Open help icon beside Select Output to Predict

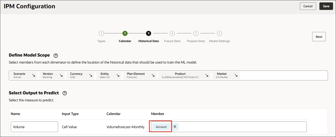coord(65,93)
